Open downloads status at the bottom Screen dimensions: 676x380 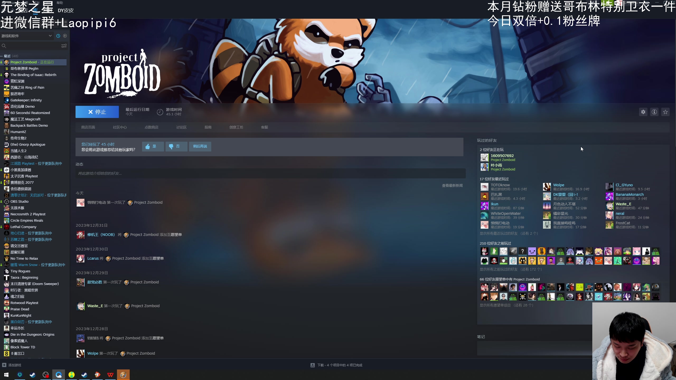tap(336, 365)
